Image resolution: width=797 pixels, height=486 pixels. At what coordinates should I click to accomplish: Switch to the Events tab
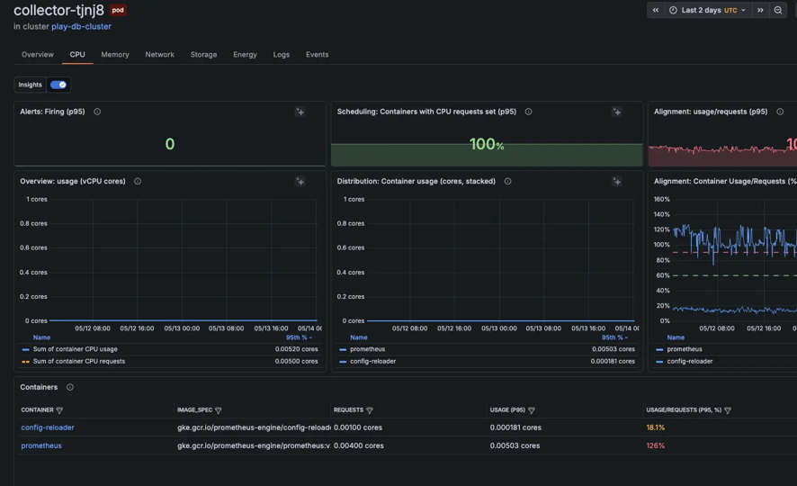pyautogui.click(x=317, y=54)
